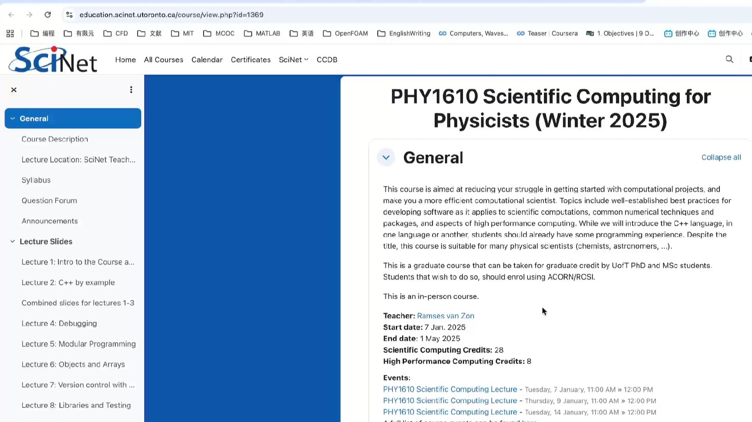Viewport: 752px width, 422px height.
Task: Open the SciNet dropdown menu
Action: (294, 60)
